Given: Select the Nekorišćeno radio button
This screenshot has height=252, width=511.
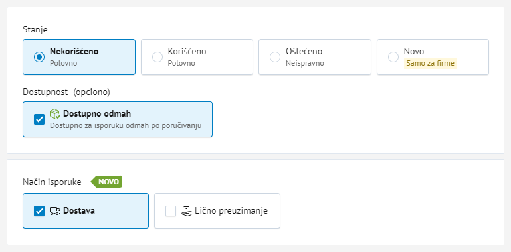Looking at the screenshot, I should (39, 57).
